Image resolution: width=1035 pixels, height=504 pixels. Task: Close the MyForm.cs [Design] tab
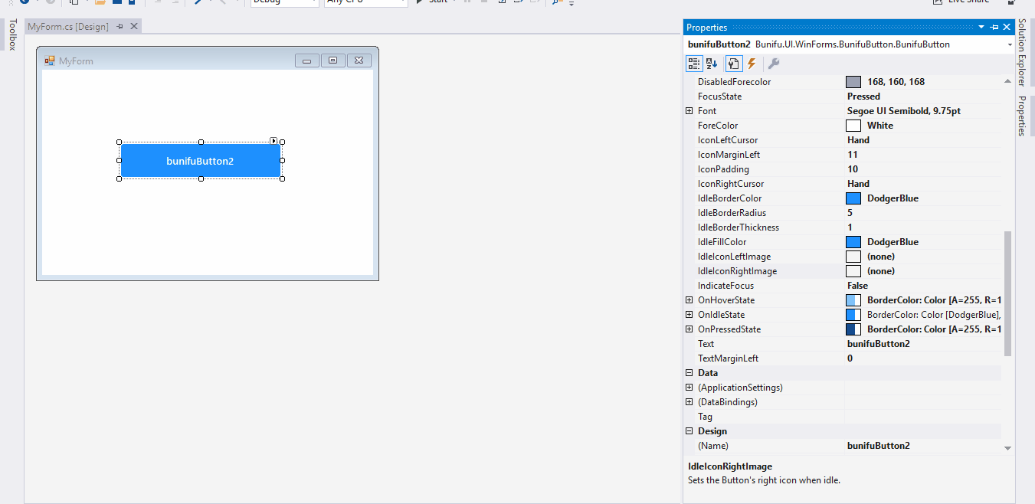(134, 27)
